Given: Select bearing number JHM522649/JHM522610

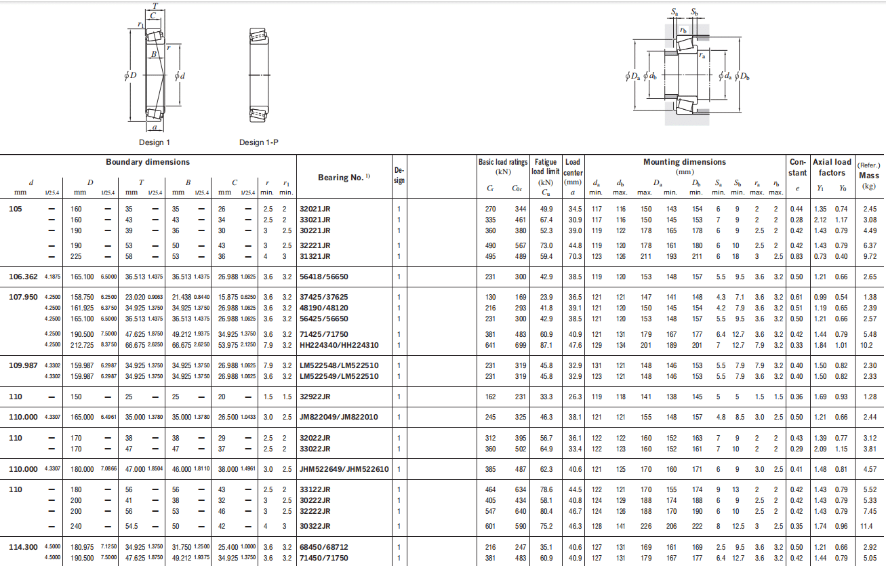Looking at the screenshot, I should tap(344, 469).
